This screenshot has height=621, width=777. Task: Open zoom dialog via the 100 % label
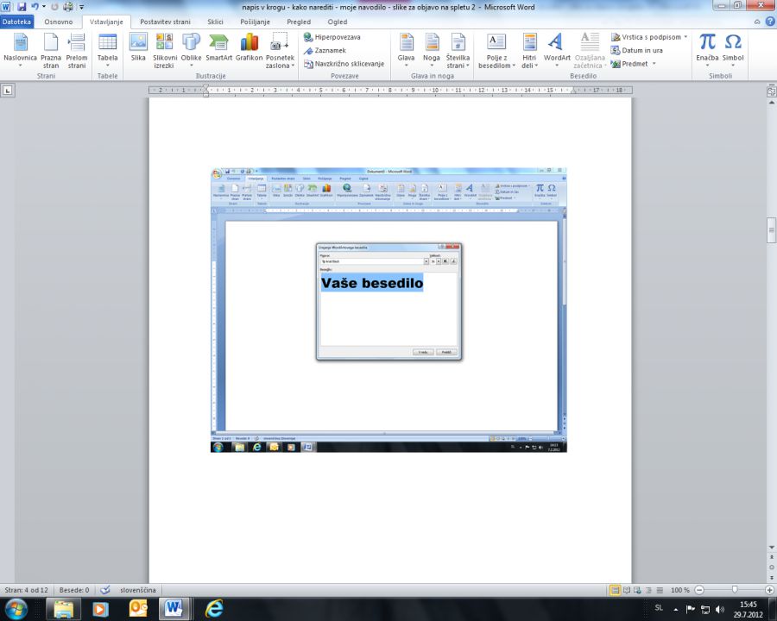pos(680,590)
